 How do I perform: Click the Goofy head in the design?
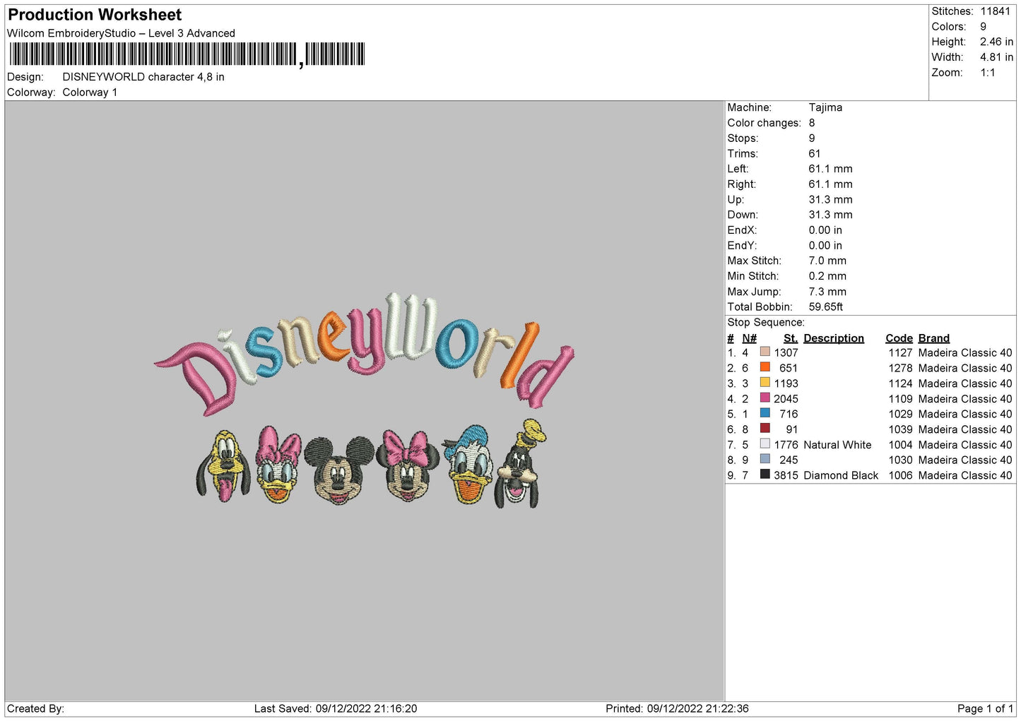tap(521, 464)
